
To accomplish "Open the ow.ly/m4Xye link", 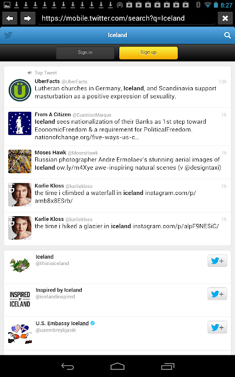I will [75, 167].
